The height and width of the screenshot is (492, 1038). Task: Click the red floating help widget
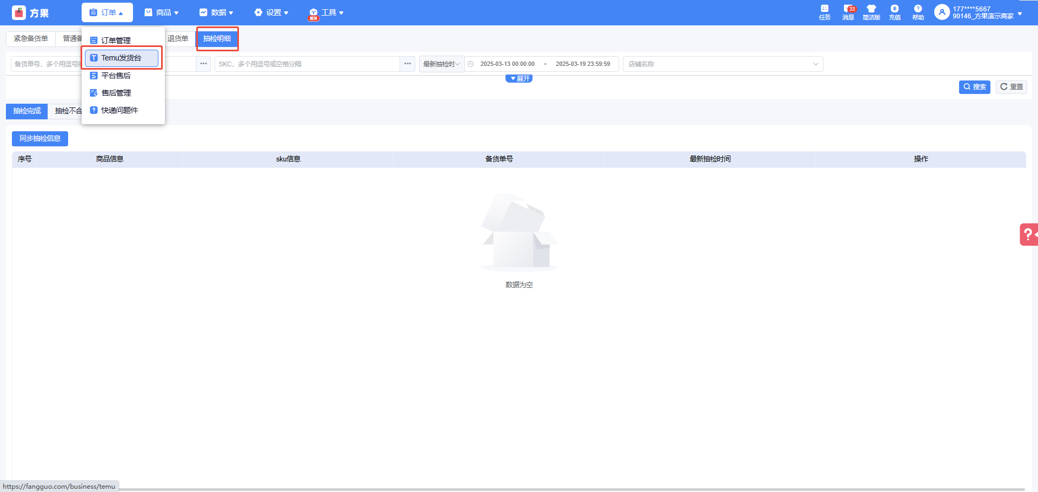pos(1028,234)
